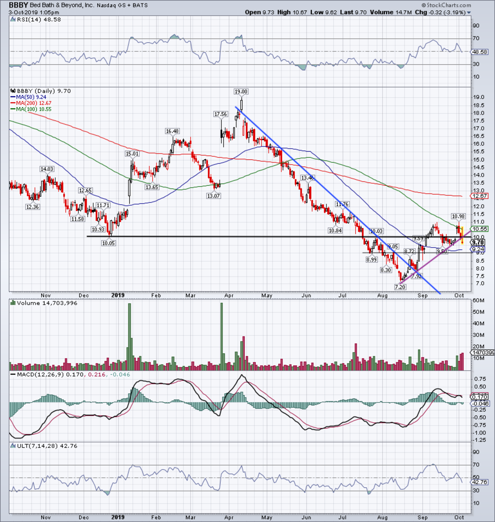
Task: Click the MA(200) 12.67 legend text
Action: click(33, 103)
